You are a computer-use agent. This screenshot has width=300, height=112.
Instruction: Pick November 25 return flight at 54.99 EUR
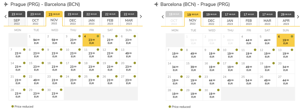[248, 80]
